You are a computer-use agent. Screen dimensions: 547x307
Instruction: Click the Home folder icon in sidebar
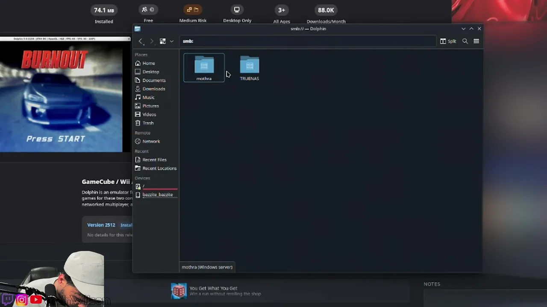pos(138,63)
